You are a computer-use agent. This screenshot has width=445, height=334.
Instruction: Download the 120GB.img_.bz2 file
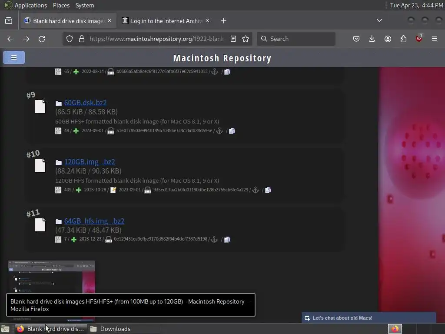click(90, 162)
